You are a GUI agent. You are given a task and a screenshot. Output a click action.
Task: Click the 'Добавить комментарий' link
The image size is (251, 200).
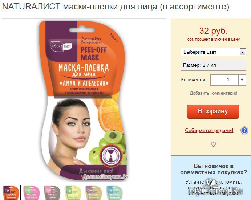[x=213, y=93]
